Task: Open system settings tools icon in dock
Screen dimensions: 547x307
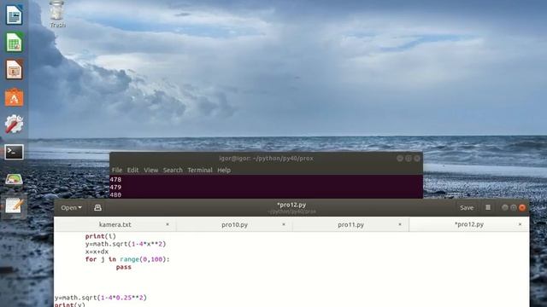Action: 14,125
